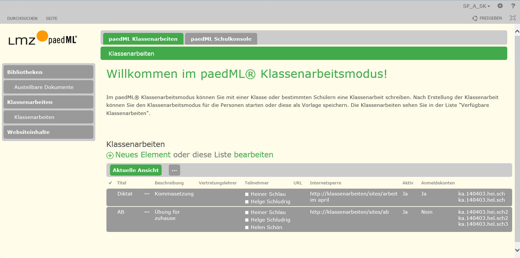Open the Seite ribbon tab
The image size is (520, 258).
click(x=52, y=19)
